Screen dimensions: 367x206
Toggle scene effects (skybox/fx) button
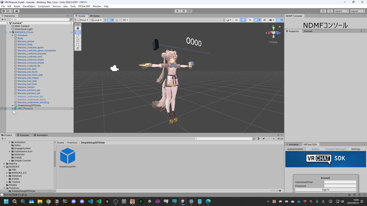pyautogui.click(x=256, y=20)
